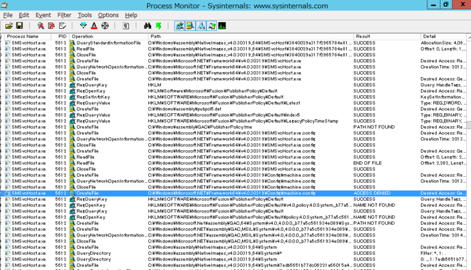Show the process tree icon
This screenshot has width=471, height=270.
[126, 26]
